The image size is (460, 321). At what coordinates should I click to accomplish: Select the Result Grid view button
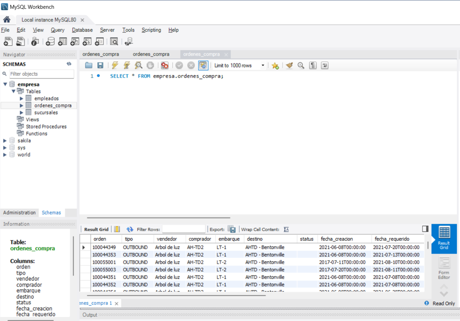(444, 239)
